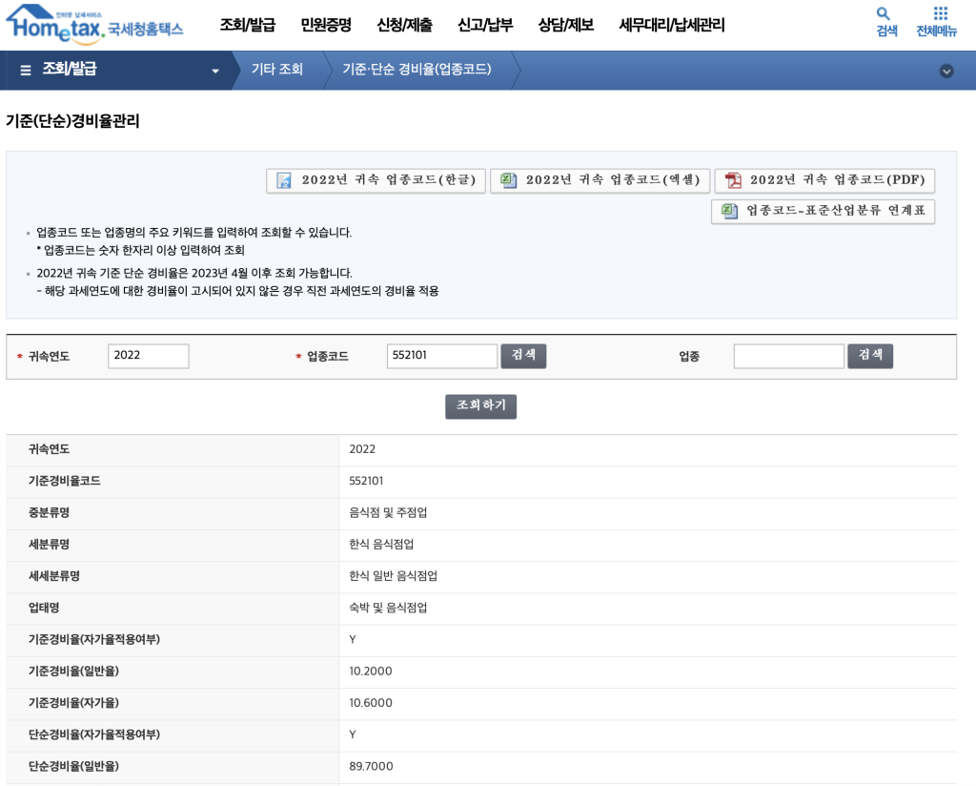
Task: Click the 전체메뉴 grid icon
Action: click(940, 14)
